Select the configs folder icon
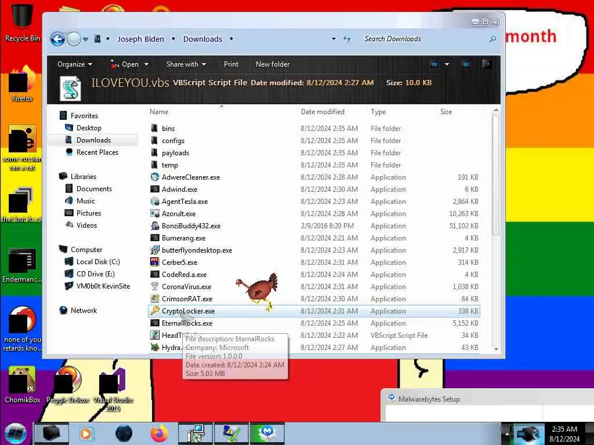This screenshot has height=445, width=594. pyautogui.click(x=154, y=140)
